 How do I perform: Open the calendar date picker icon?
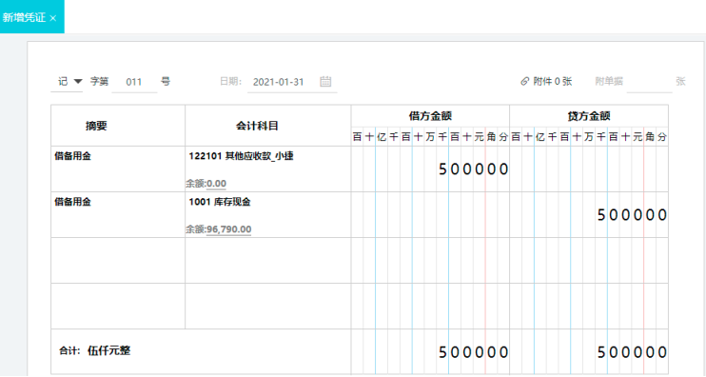point(325,82)
